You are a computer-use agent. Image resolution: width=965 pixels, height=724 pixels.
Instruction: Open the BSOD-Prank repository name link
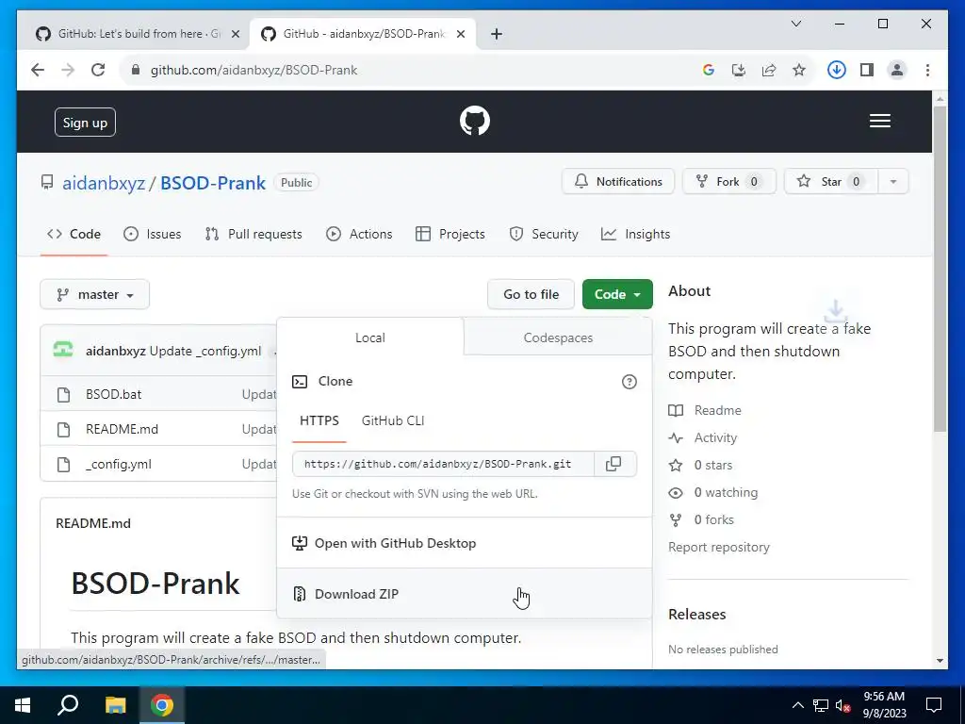tap(213, 183)
